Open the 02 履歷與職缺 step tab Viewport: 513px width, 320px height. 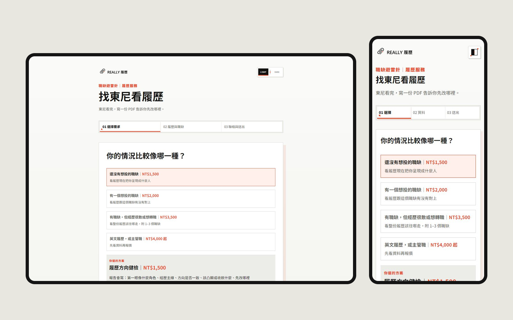click(191, 127)
